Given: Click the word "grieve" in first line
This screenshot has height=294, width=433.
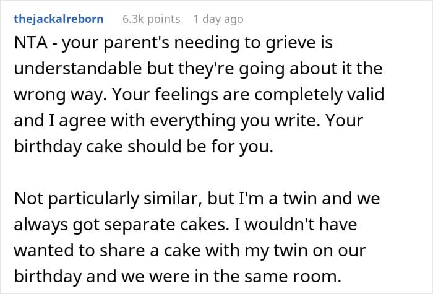Looking at the screenshot, I should pyautogui.click(x=291, y=43).
